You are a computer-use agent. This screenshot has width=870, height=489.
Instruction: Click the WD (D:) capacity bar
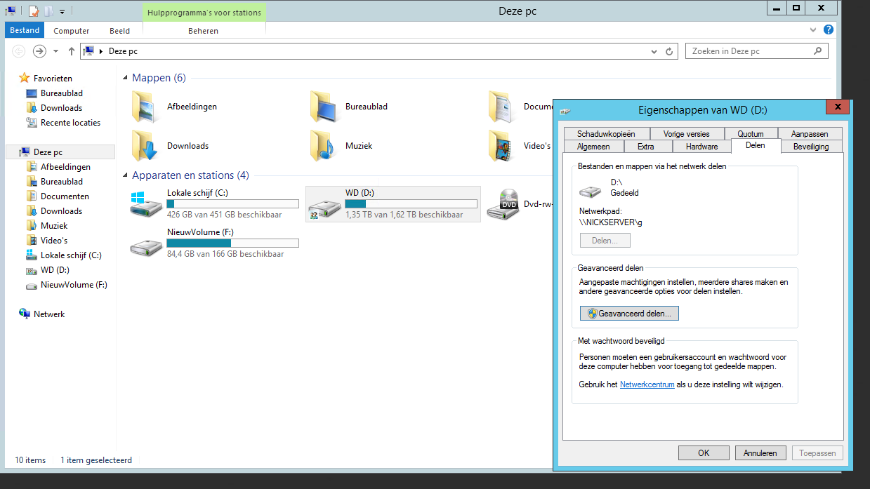point(411,204)
